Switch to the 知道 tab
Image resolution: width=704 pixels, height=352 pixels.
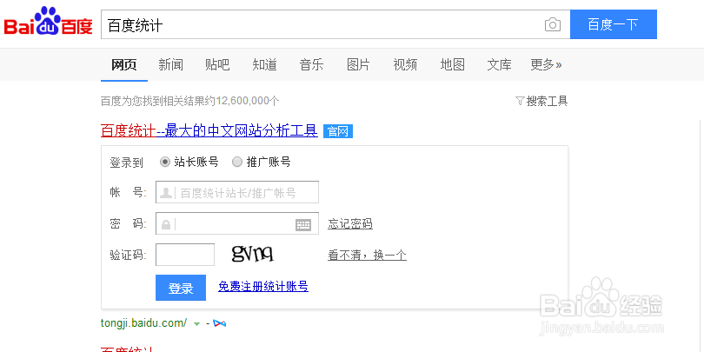[x=264, y=64]
